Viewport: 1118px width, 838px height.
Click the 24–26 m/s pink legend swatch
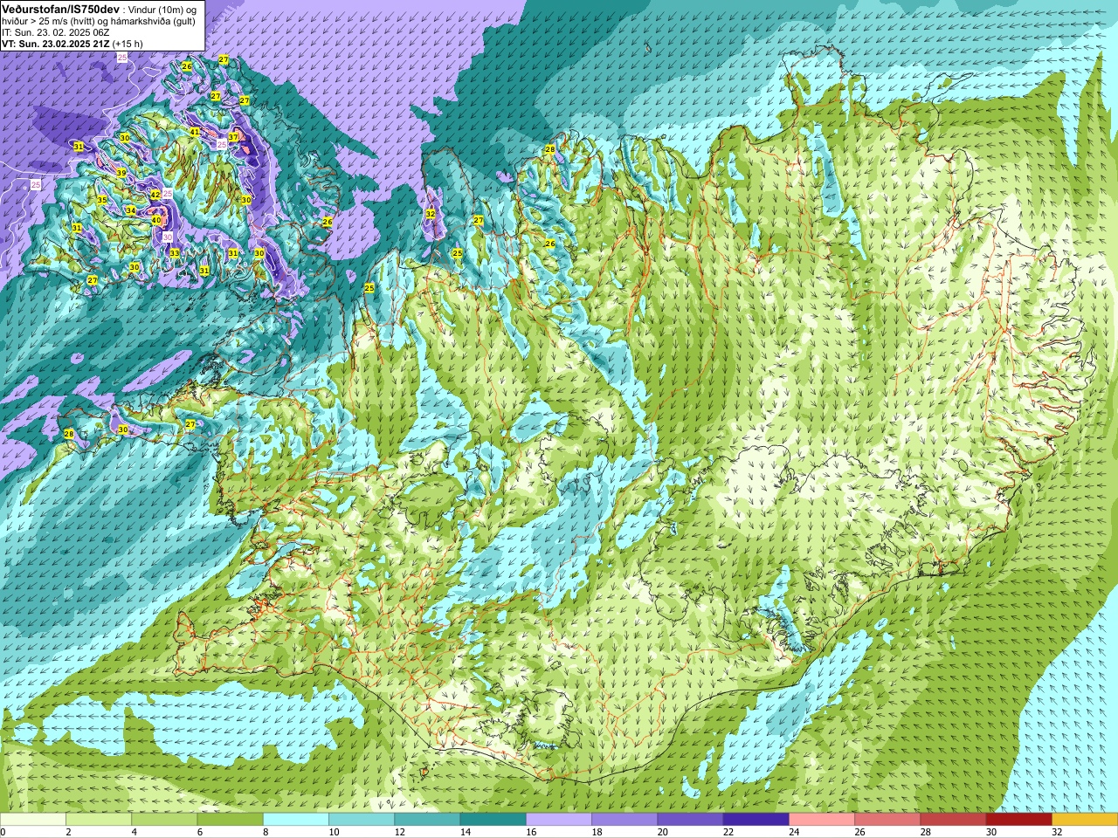[822, 820]
